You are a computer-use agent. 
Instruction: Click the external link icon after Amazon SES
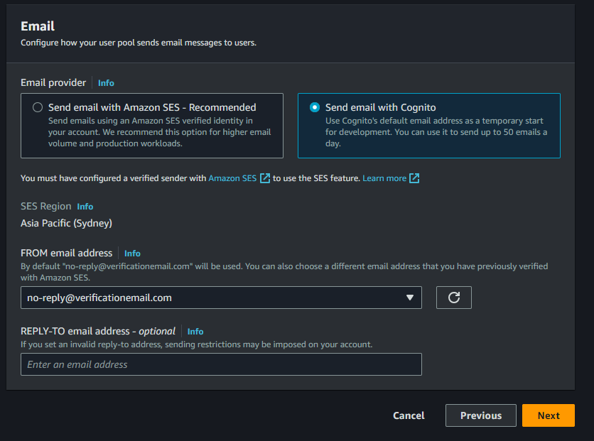click(265, 178)
